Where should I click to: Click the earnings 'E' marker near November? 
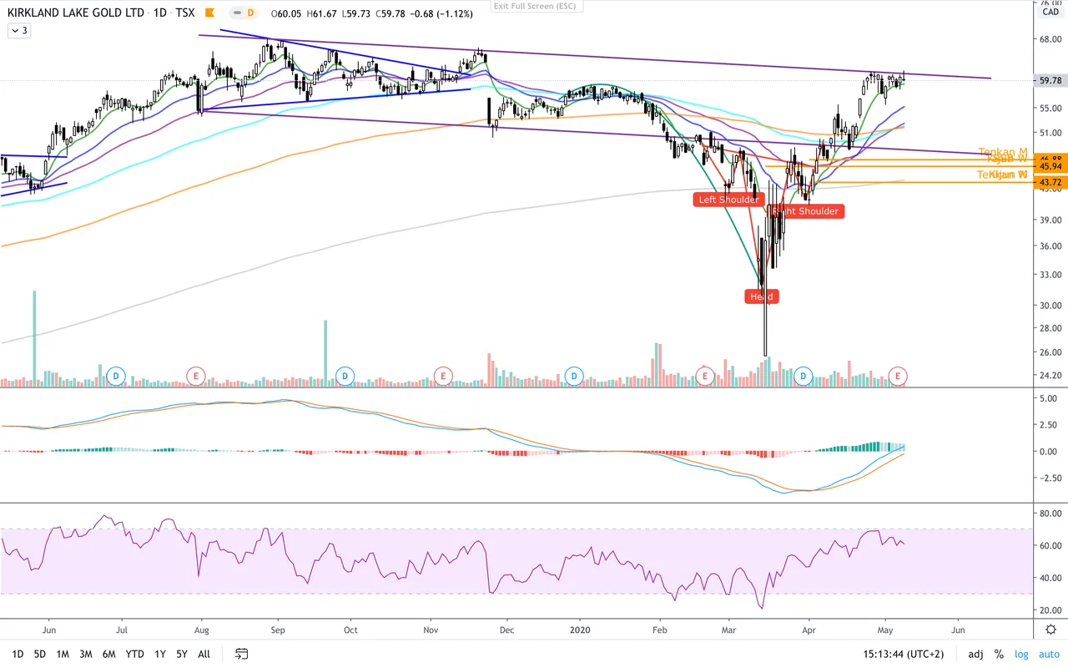pyautogui.click(x=443, y=377)
